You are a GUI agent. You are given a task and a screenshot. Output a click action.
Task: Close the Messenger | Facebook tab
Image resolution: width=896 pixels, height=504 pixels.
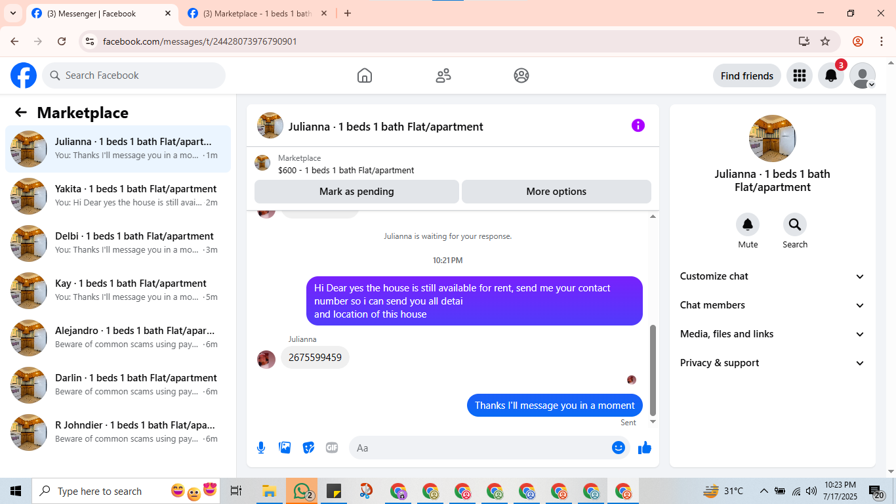[x=168, y=13]
